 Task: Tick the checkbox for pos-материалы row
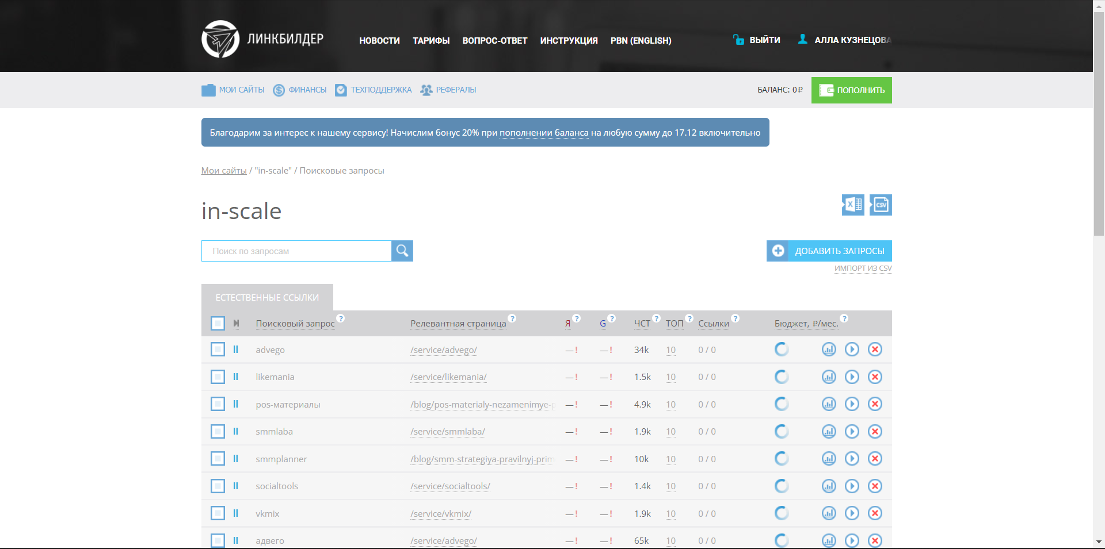click(x=218, y=404)
